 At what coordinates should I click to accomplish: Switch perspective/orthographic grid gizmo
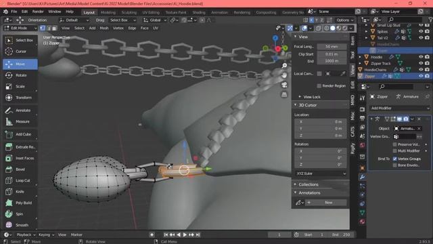tap(284, 95)
